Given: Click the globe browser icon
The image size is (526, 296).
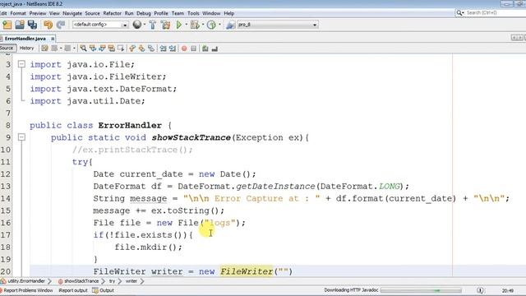Looking at the screenshot, I should (137, 25).
